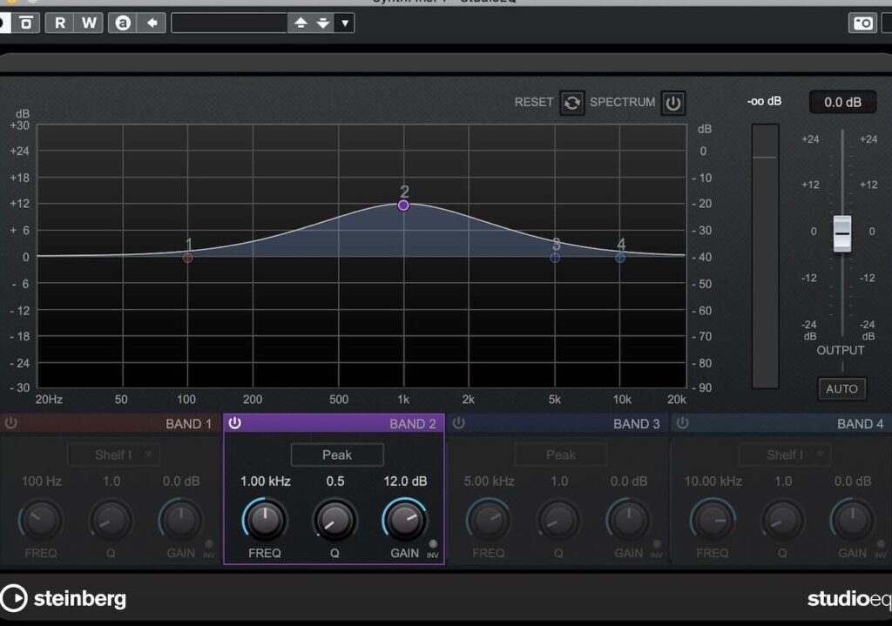Click the BAND 3 header tab
The image size is (892, 626).
[x=557, y=424]
